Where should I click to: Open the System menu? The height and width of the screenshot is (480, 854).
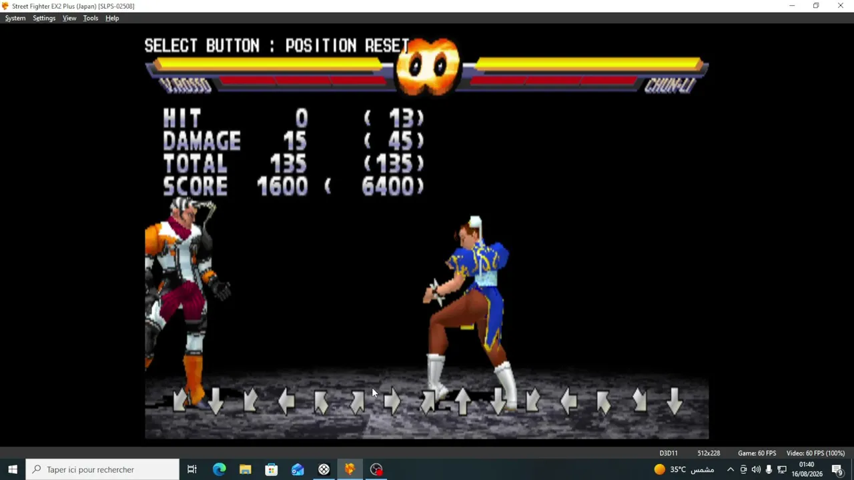pyautogui.click(x=15, y=18)
